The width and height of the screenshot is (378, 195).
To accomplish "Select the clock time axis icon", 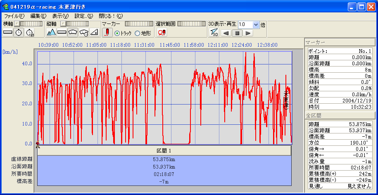I will coord(19,32).
